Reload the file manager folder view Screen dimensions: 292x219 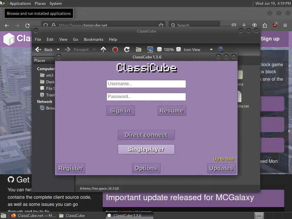pos(127,50)
